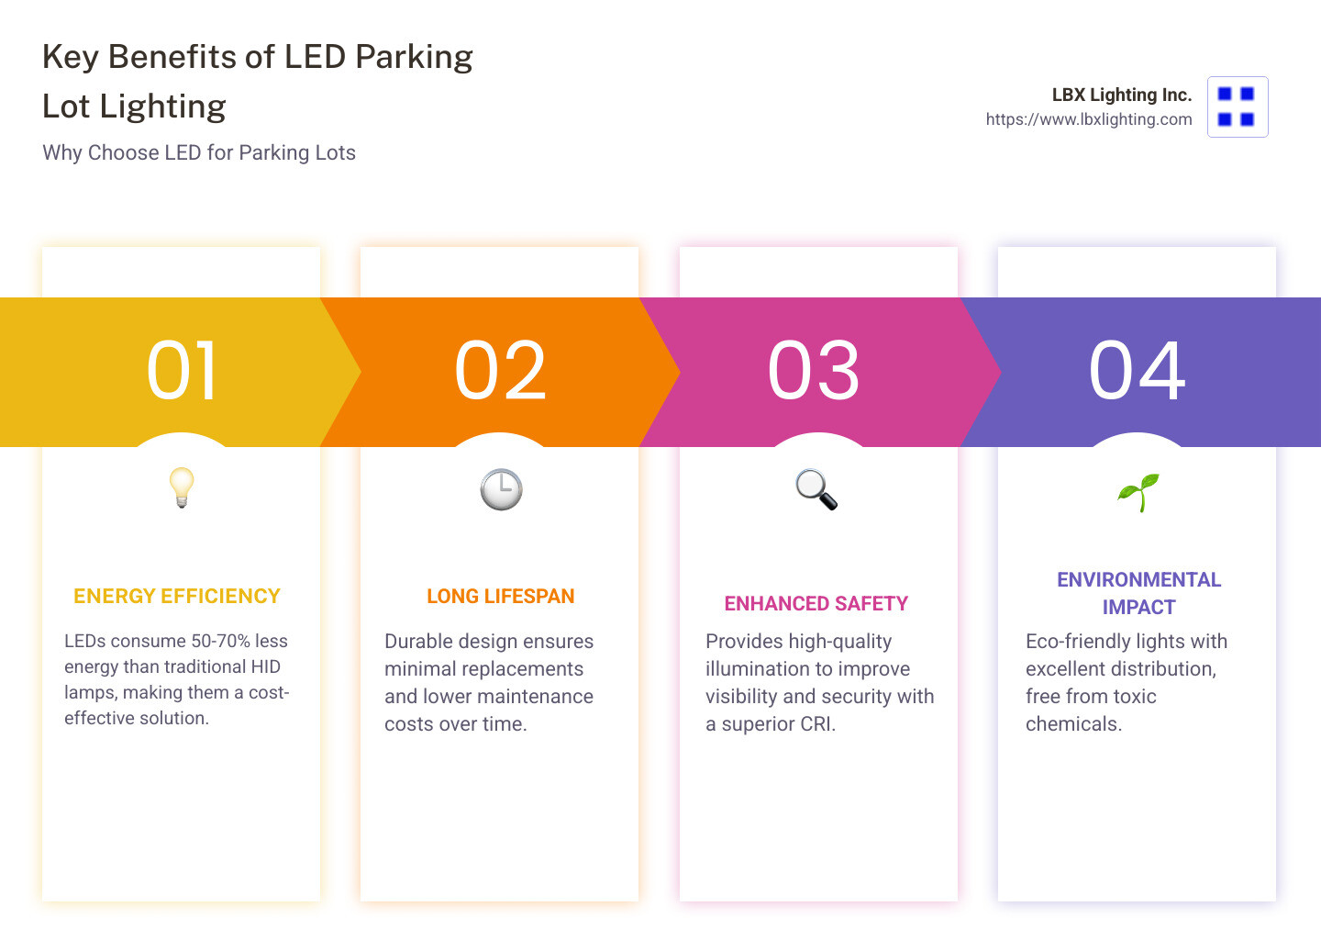Click the Eco-friendly lights description text
The width and height of the screenshot is (1321, 940).
click(x=1126, y=682)
